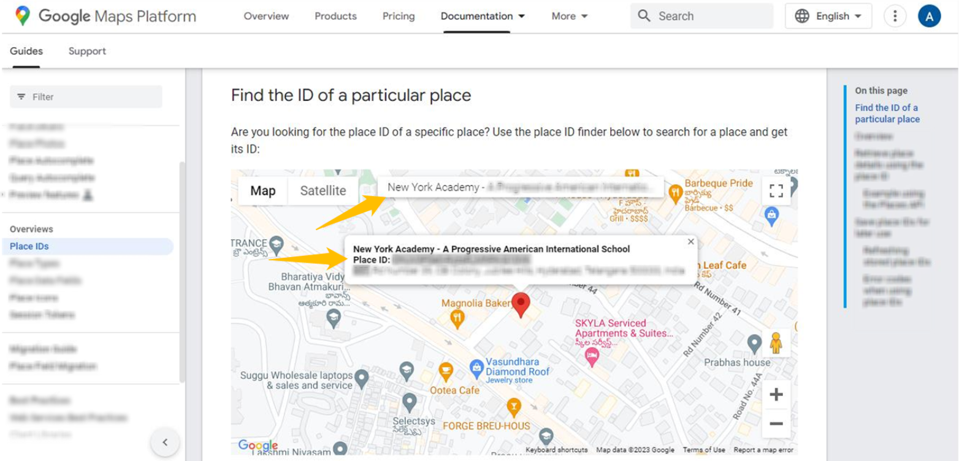Click the SKYLA Serviced Apartments marker

coord(591,356)
